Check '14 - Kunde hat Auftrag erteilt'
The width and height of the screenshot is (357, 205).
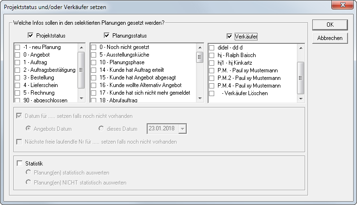tap(94, 70)
